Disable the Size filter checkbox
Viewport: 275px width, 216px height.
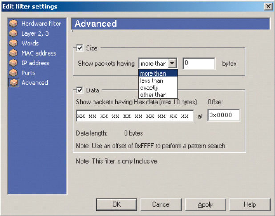tap(80, 48)
